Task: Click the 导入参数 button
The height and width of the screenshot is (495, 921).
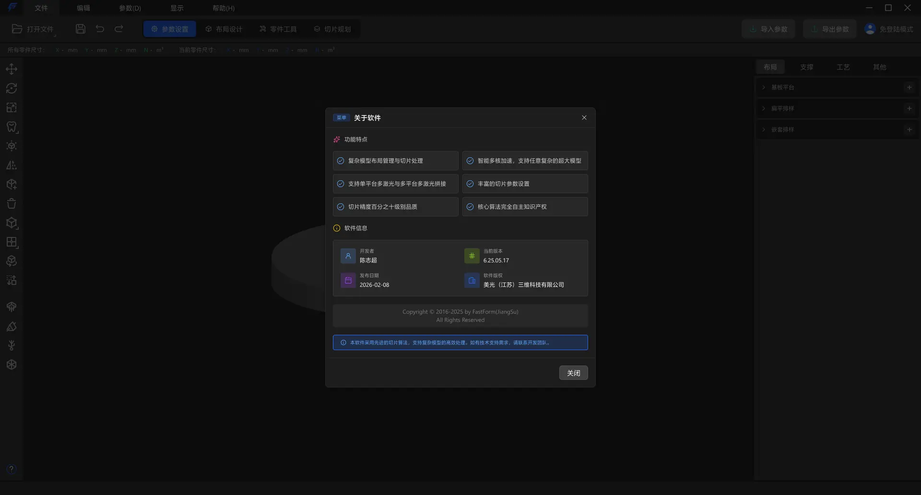Action: (x=768, y=29)
